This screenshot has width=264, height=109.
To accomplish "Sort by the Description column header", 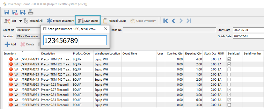I will pos(48,53).
